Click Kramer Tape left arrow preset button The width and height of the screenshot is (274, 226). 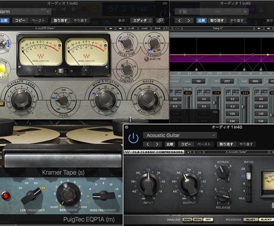click(x=111, y=29)
